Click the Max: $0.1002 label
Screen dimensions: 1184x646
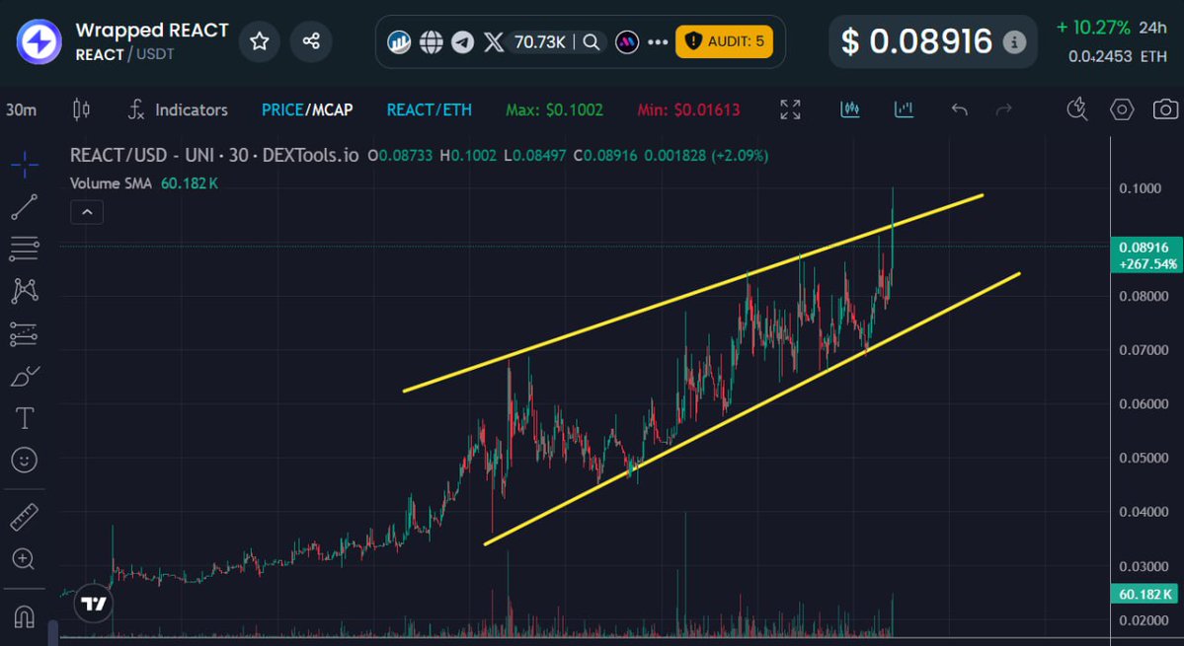554,110
